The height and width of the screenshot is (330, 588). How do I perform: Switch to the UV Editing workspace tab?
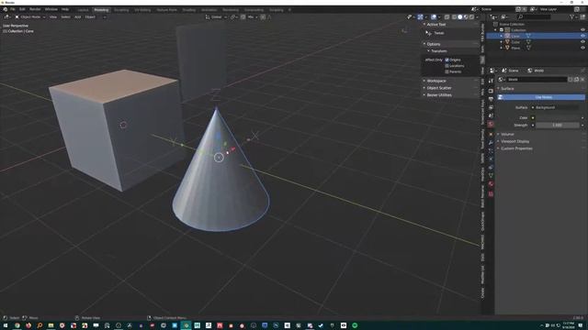(142, 10)
